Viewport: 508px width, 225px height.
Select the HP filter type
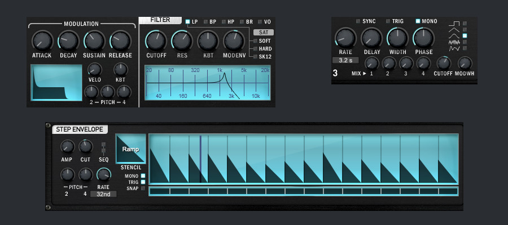(x=224, y=21)
